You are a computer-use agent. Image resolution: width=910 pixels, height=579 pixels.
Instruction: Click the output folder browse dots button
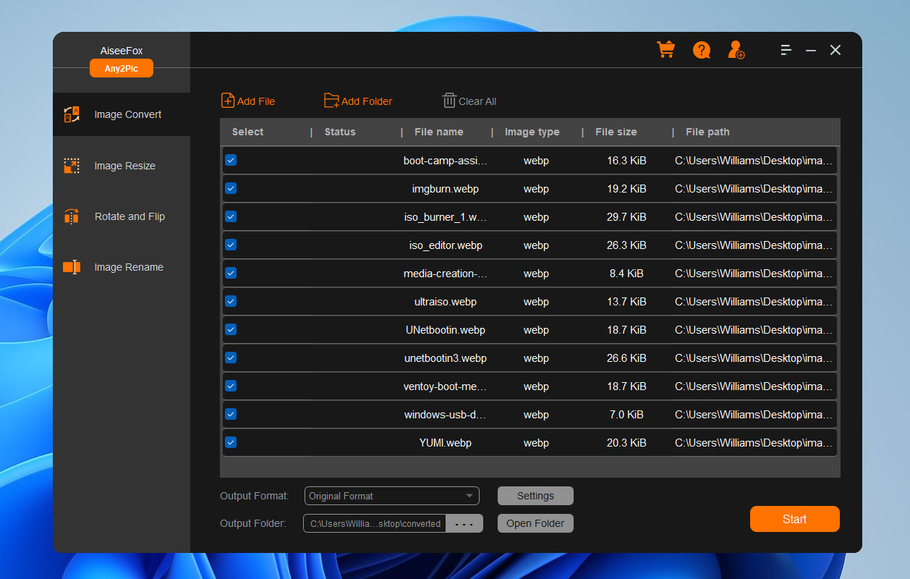[x=464, y=523]
